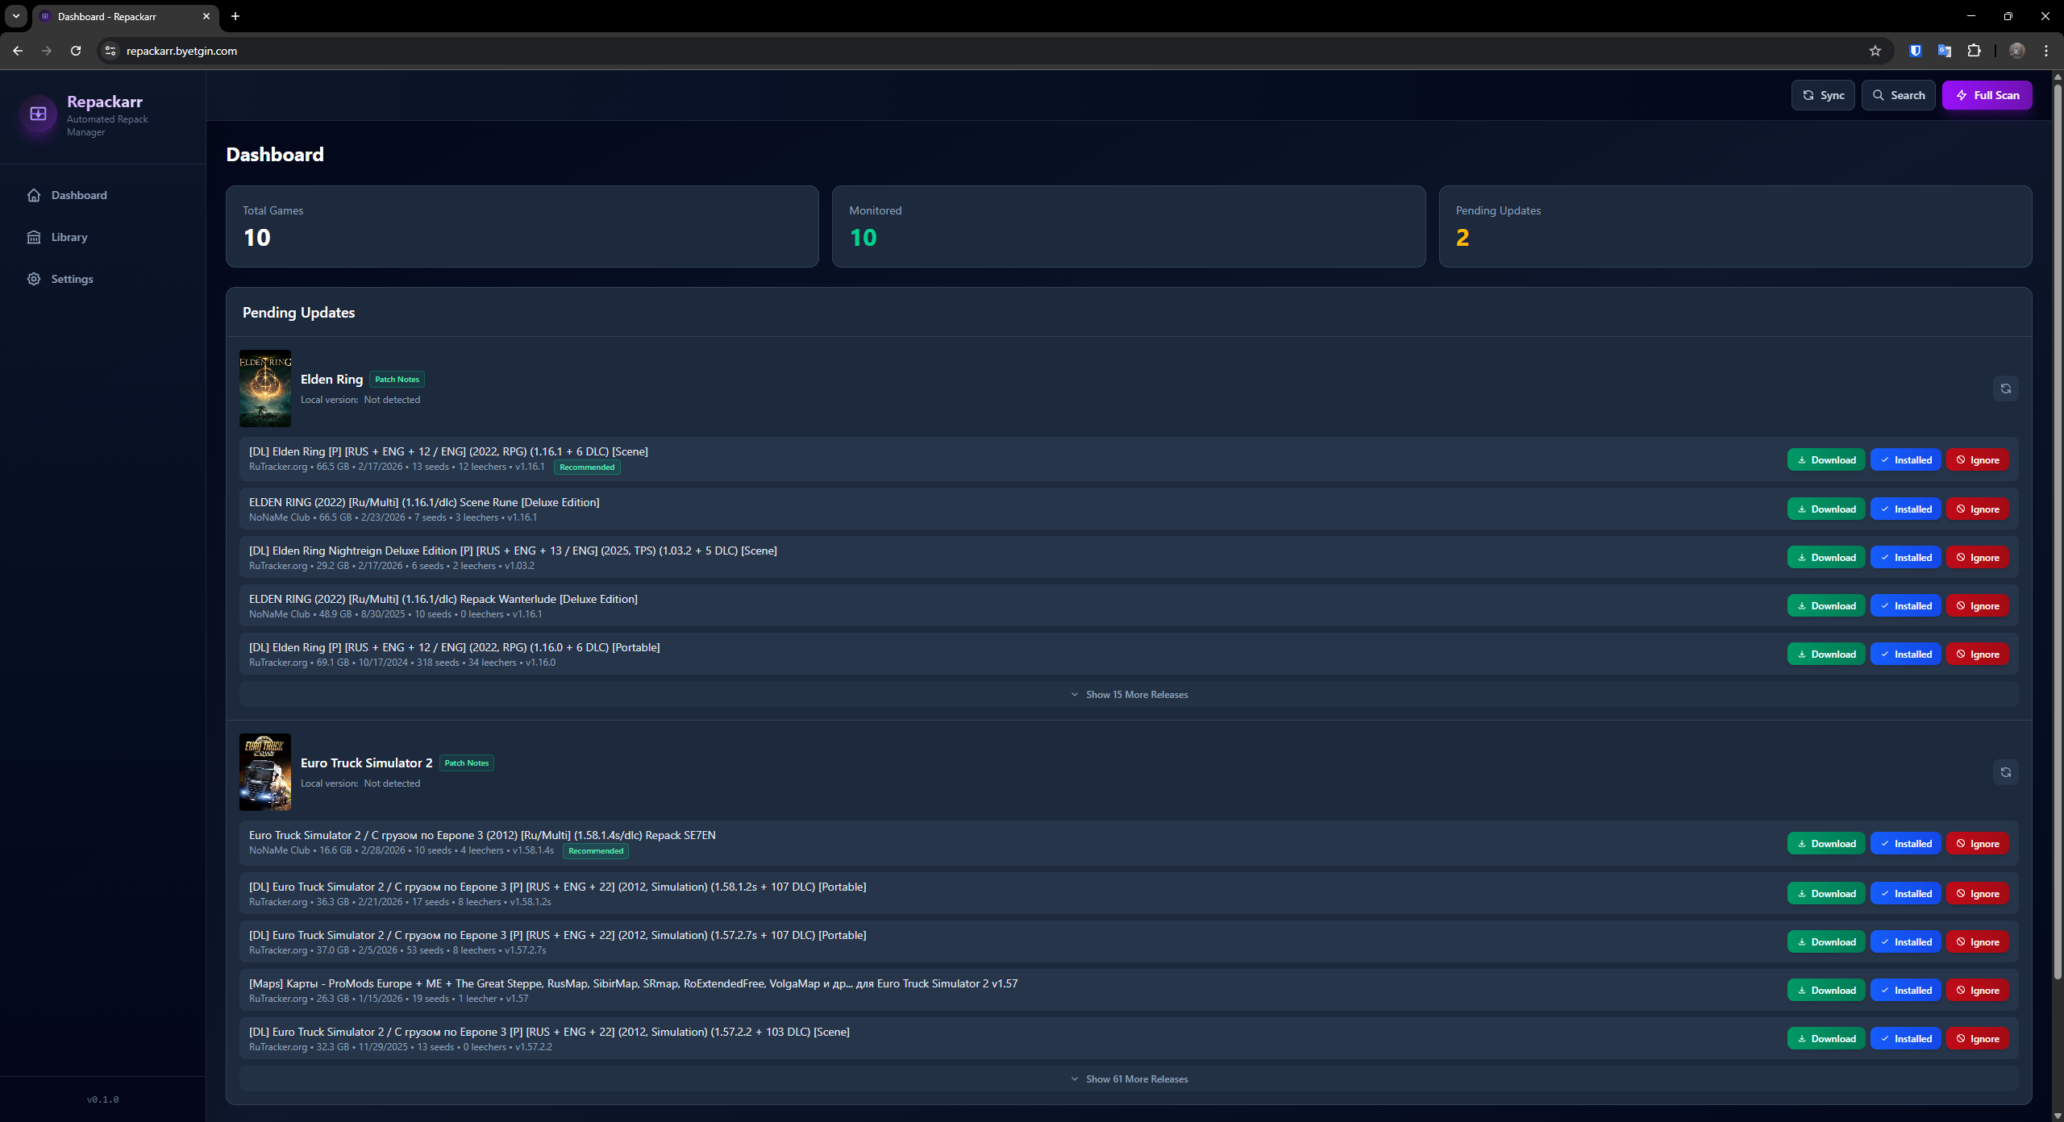Screen dimensions: 2064x1122
Task: Open Elden Ring Patch Notes link
Action: [x=397, y=380]
